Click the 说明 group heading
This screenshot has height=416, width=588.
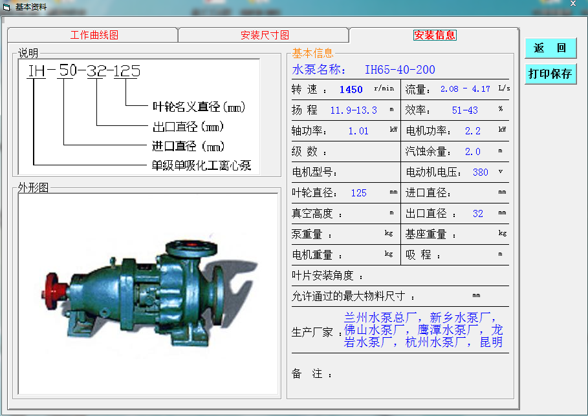coord(28,53)
